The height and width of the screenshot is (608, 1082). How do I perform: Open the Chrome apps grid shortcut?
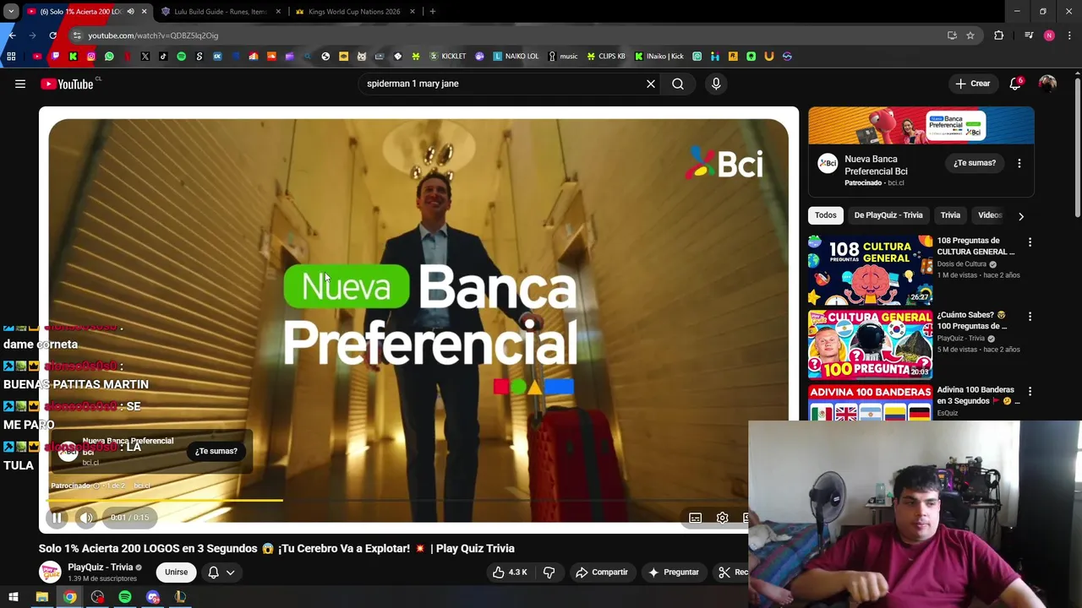click(11, 57)
